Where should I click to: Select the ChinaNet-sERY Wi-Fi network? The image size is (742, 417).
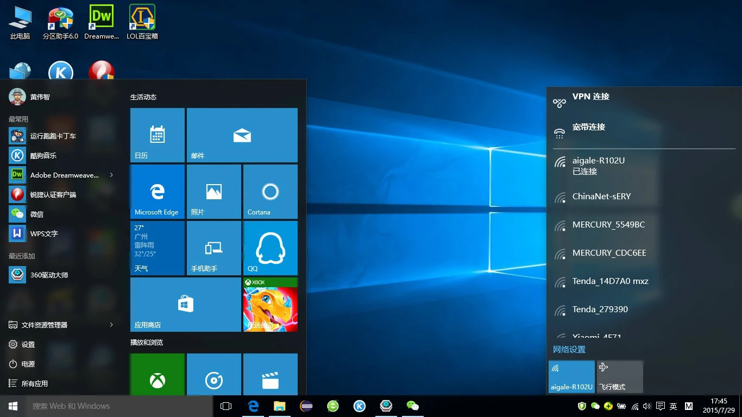(x=601, y=197)
